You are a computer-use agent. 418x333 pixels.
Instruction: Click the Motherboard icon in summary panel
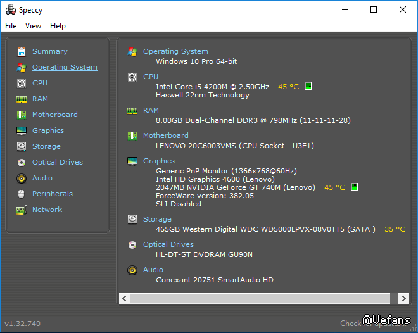[x=132, y=136]
